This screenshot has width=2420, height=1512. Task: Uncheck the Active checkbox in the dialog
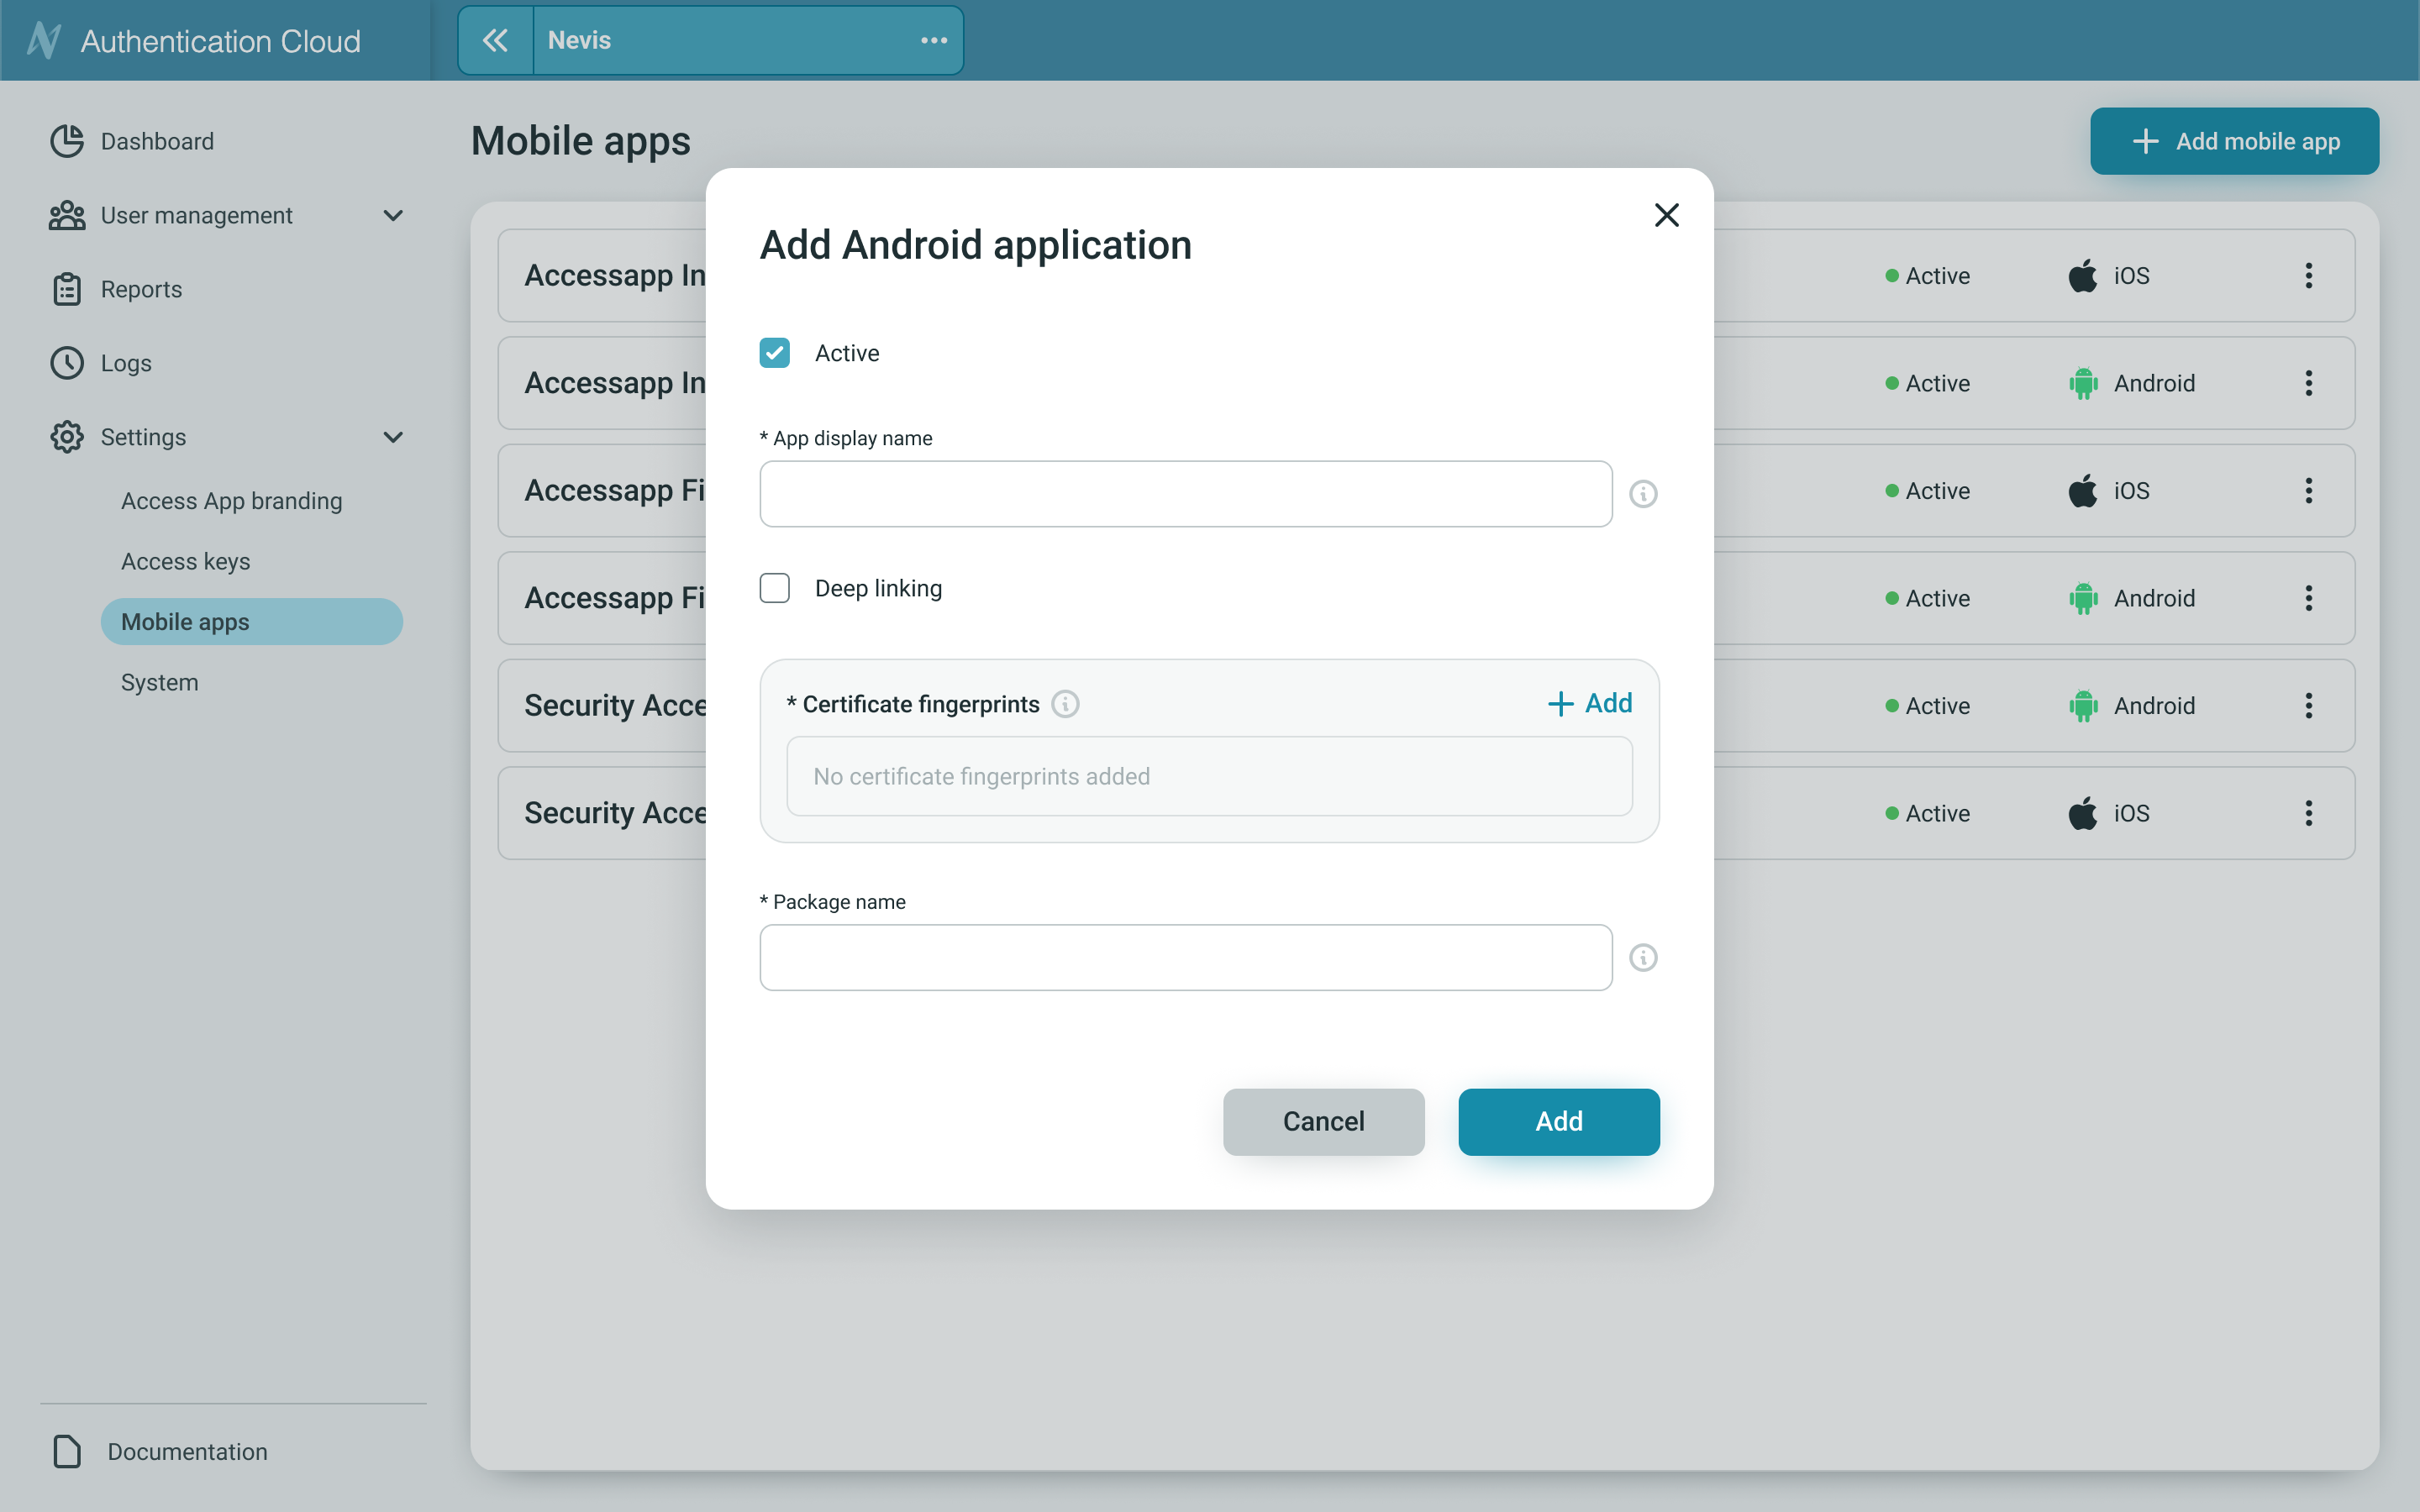click(x=774, y=352)
